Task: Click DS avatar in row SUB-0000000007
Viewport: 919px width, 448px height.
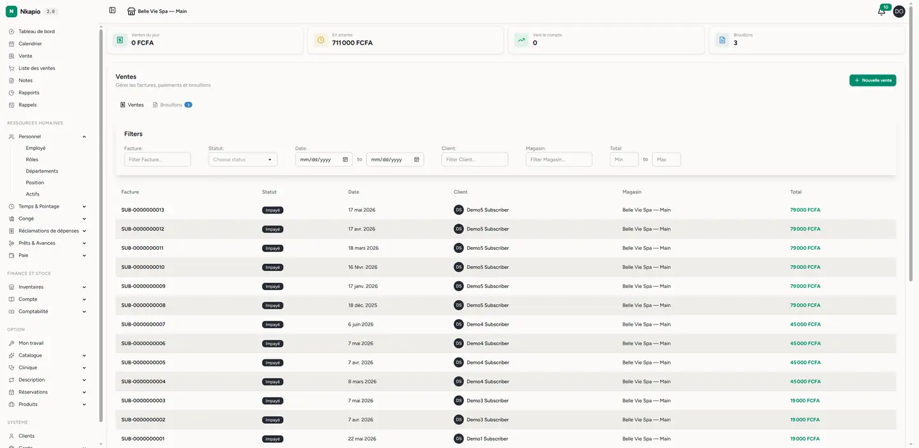Action: (x=458, y=324)
